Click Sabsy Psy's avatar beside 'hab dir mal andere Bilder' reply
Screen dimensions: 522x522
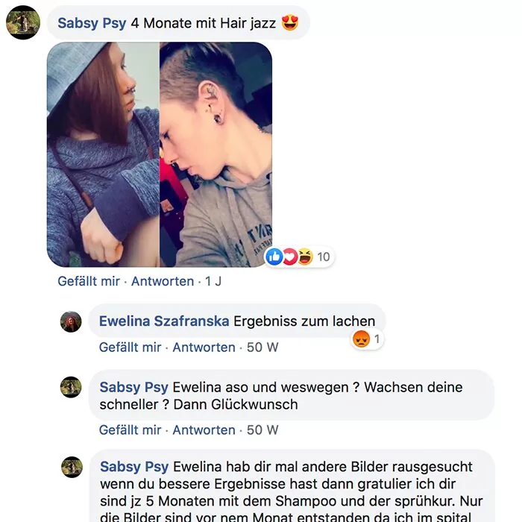[72, 467]
